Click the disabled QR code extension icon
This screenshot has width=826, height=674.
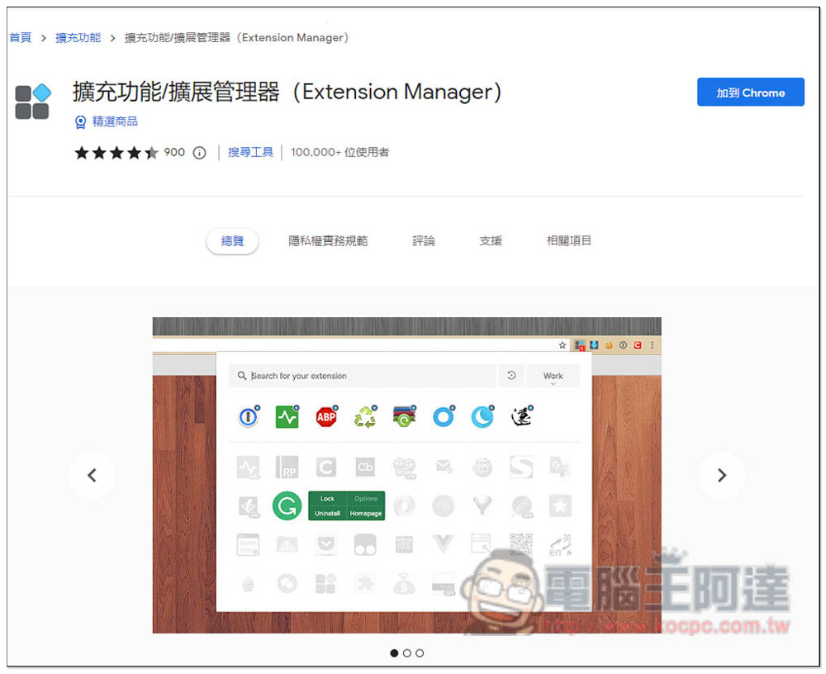(521, 543)
